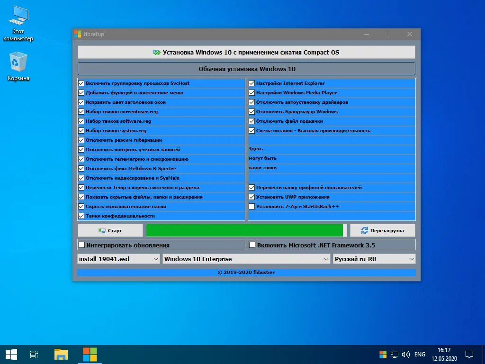This screenshot has width=485, height=364.
Task: Click the ваши твики placeholder text
Action: click(262, 168)
